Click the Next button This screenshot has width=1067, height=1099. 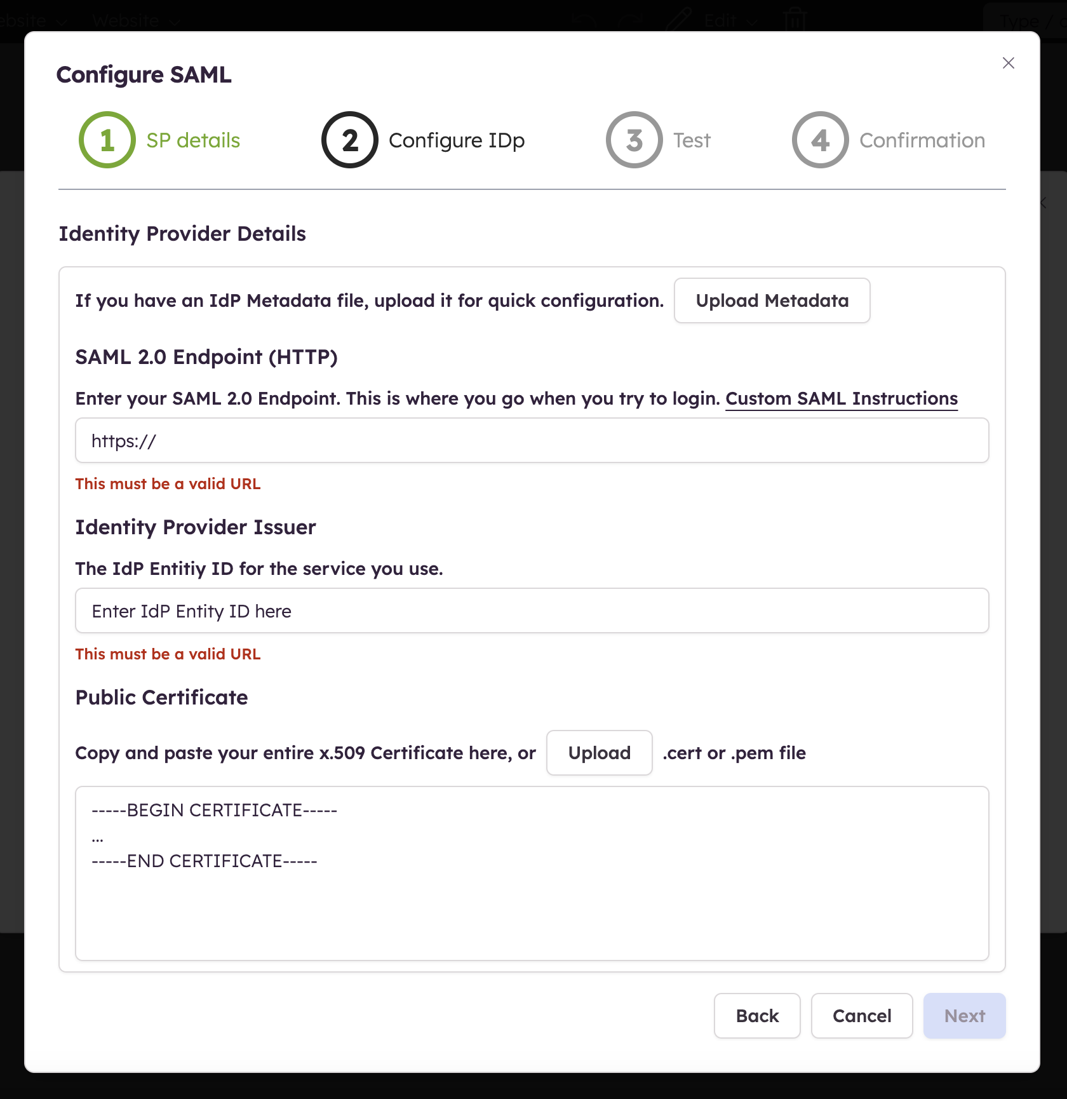(x=964, y=1016)
